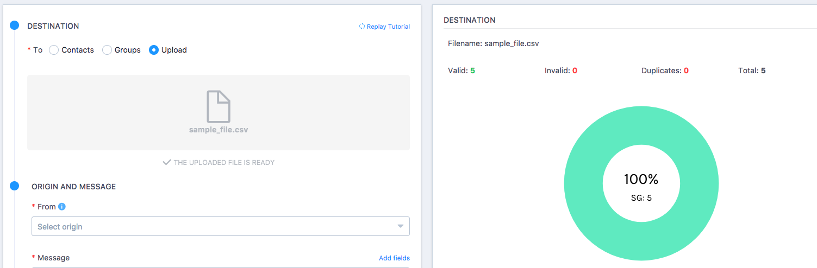The height and width of the screenshot is (268, 817).
Task: Open the Select origin dropdown
Action: pos(221,226)
